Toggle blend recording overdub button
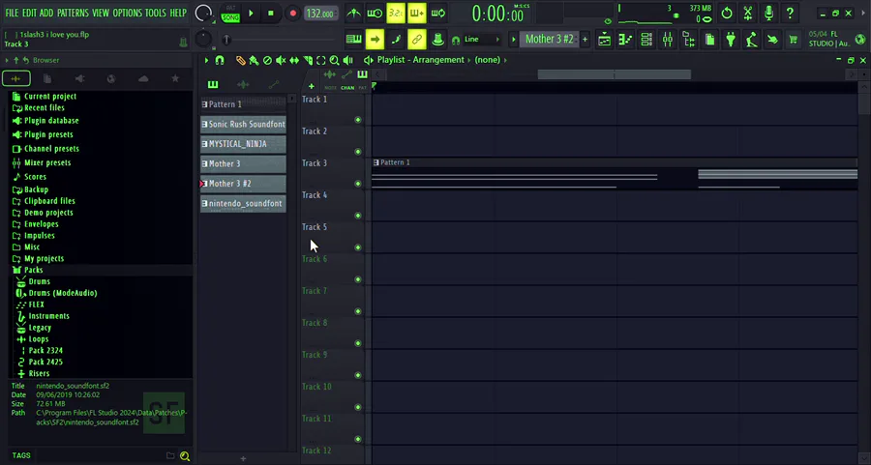Viewport: 871px width, 465px height. tap(416, 13)
